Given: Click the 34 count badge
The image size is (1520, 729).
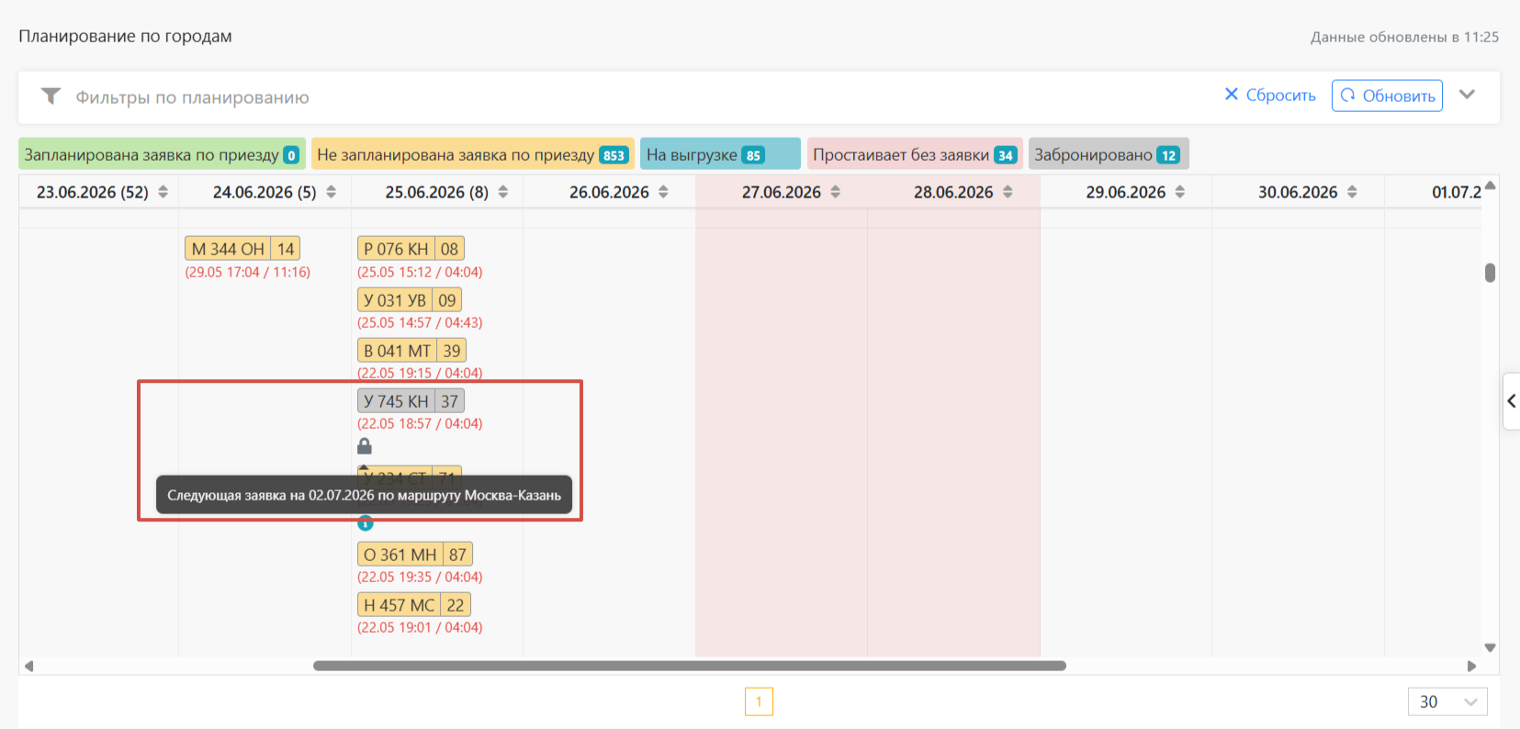Looking at the screenshot, I should tap(1006, 155).
